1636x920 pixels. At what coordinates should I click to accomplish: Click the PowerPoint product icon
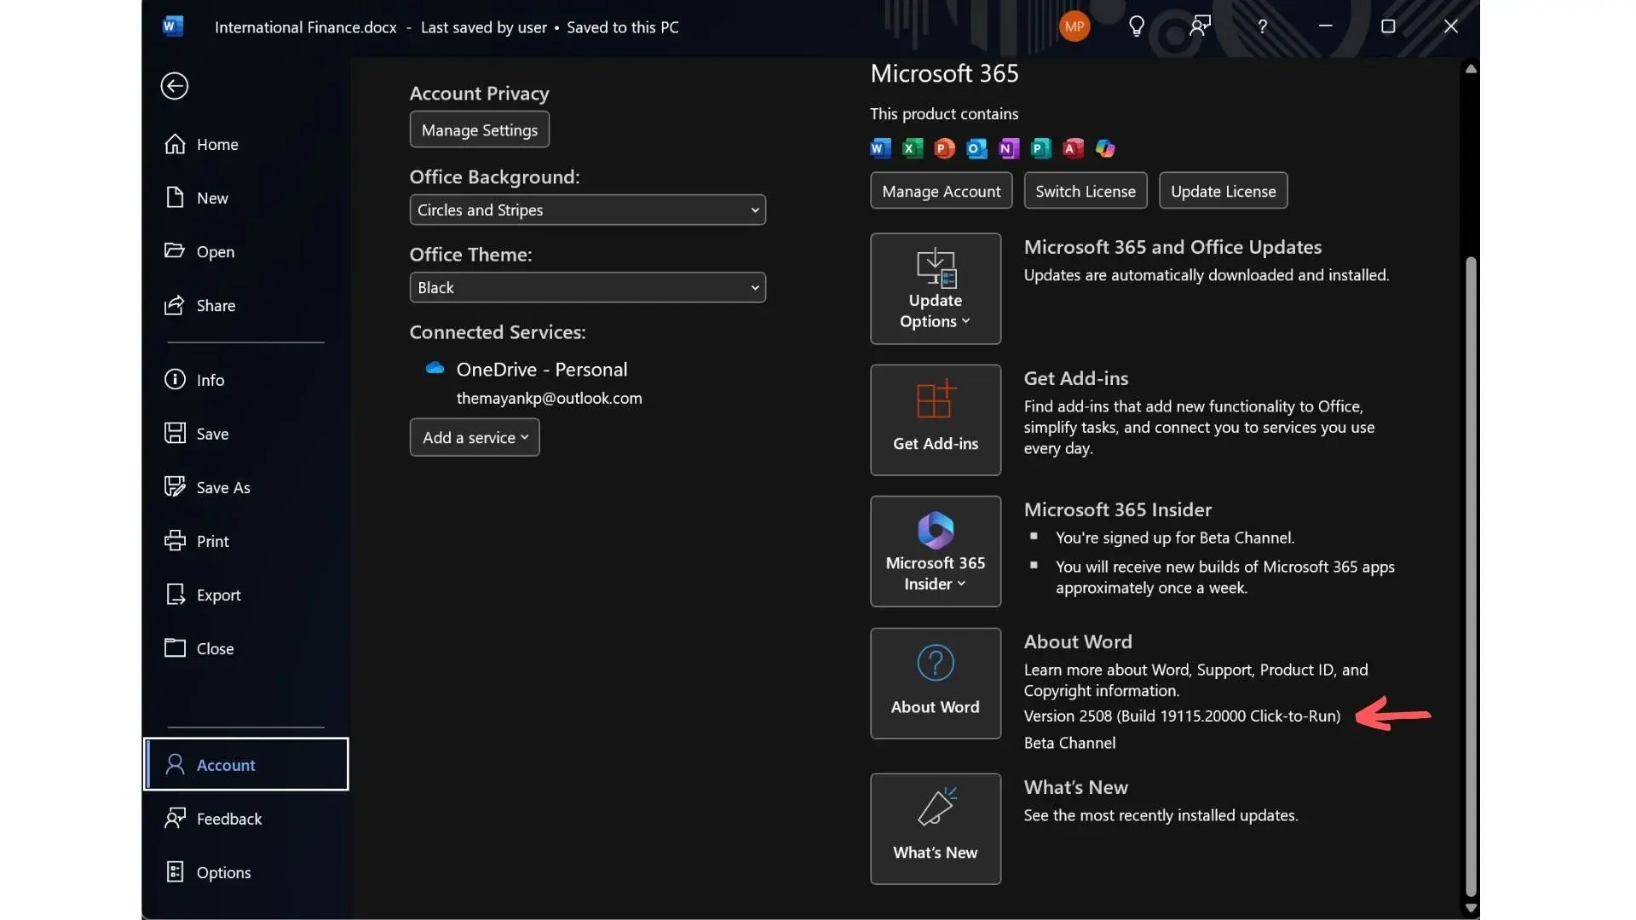pyautogui.click(x=944, y=148)
